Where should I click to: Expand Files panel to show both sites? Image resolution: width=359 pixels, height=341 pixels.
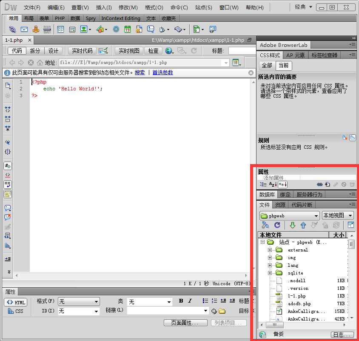350,225
